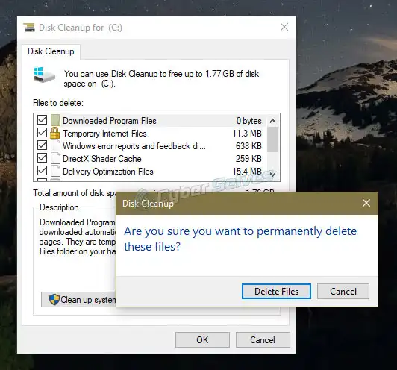397x370 pixels.
Task: Click the Downloaded Program Files folder icon
Action: tap(55, 120)
